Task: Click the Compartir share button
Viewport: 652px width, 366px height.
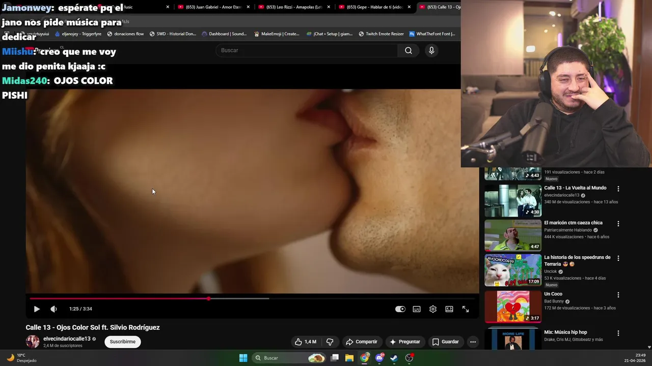Action: coord(362,342)
